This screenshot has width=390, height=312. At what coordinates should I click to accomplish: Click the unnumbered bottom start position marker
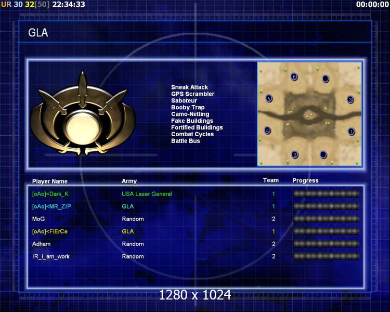tap(323, 154)
